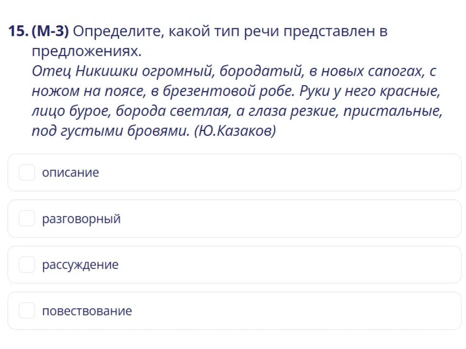Mark the "повествование" checkbox
The height and width of the screenshot is (349, 466).
(x=27, y=311)
